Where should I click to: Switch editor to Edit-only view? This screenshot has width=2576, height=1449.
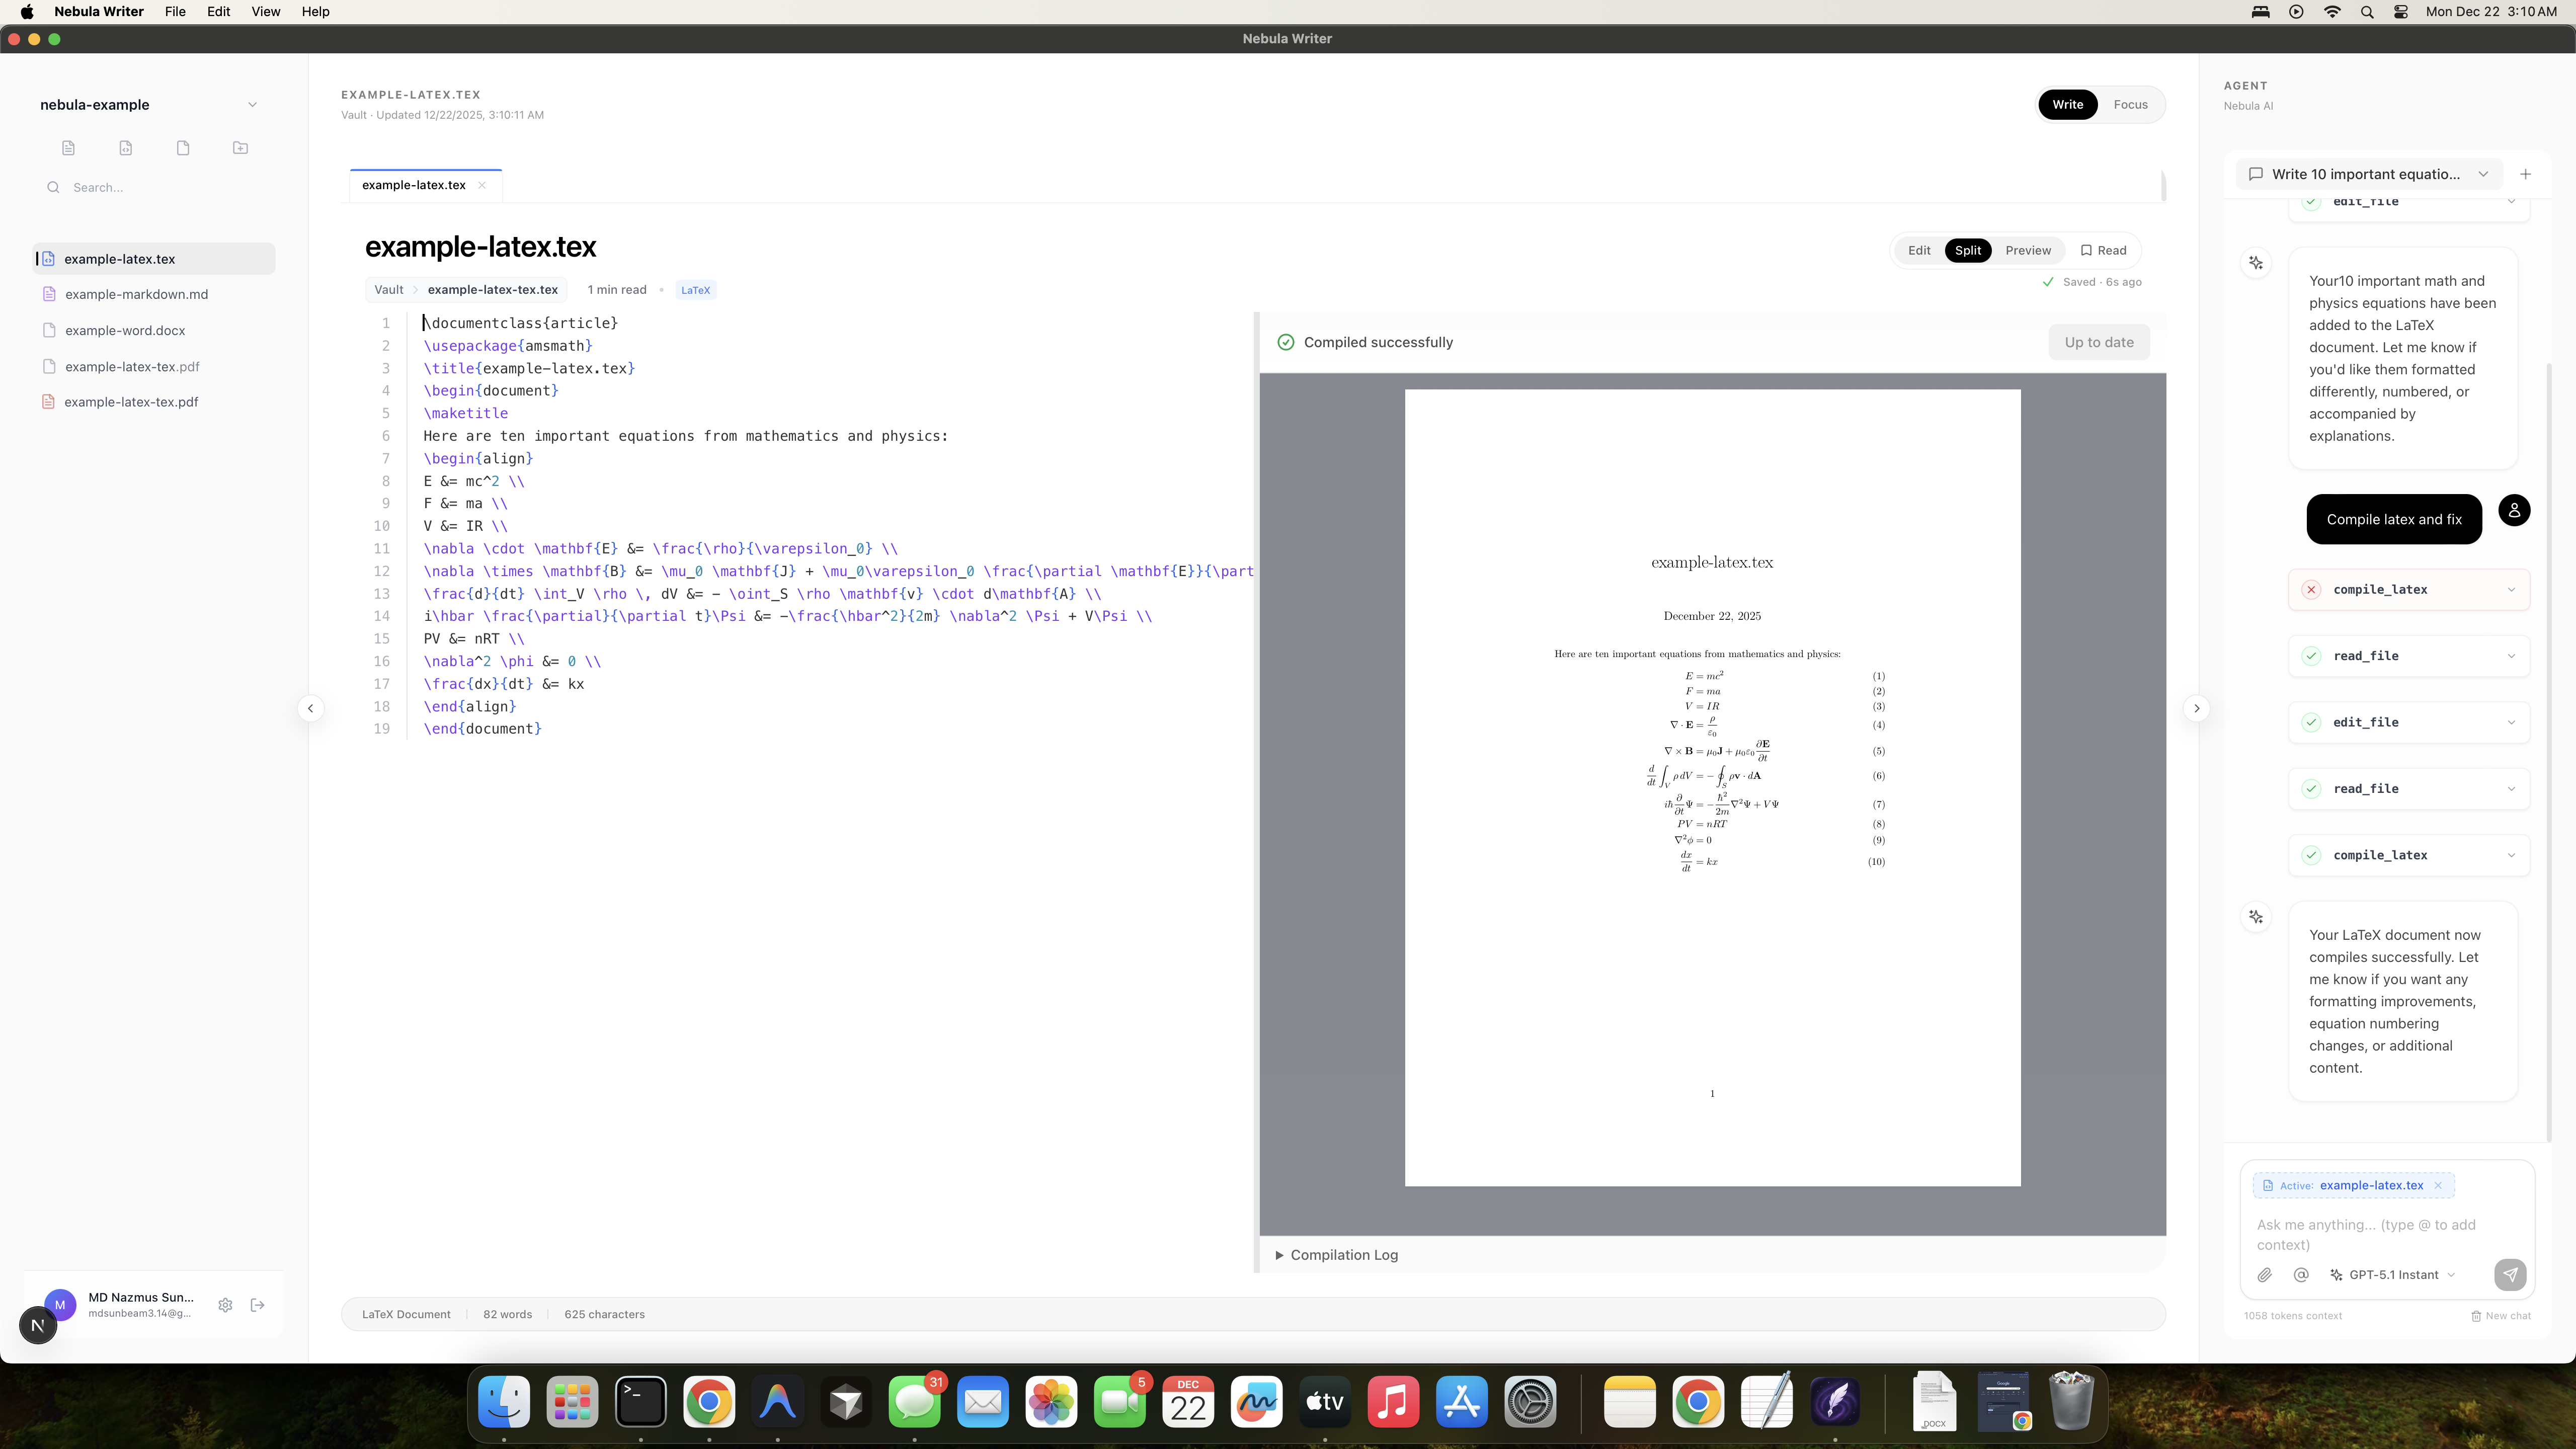coord(1918,251)
